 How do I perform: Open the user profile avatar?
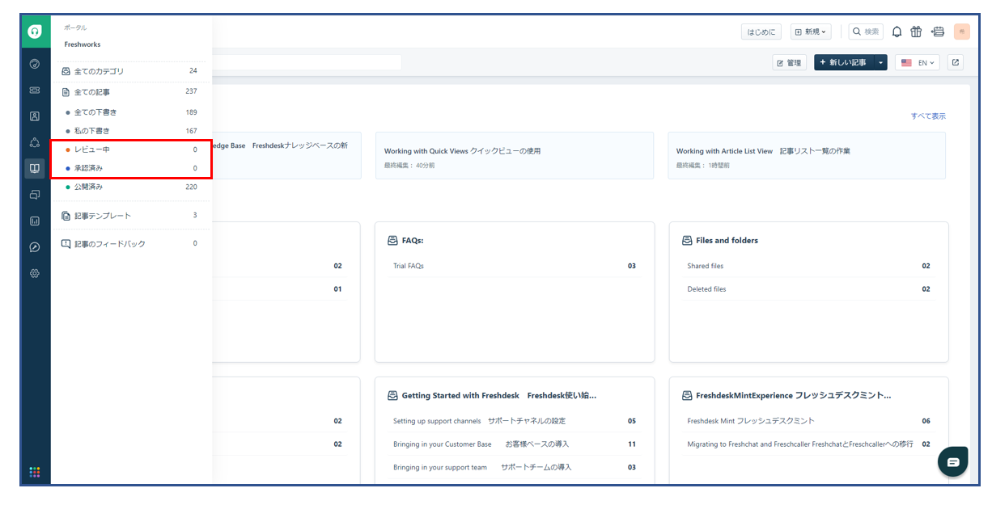[962, 32]
